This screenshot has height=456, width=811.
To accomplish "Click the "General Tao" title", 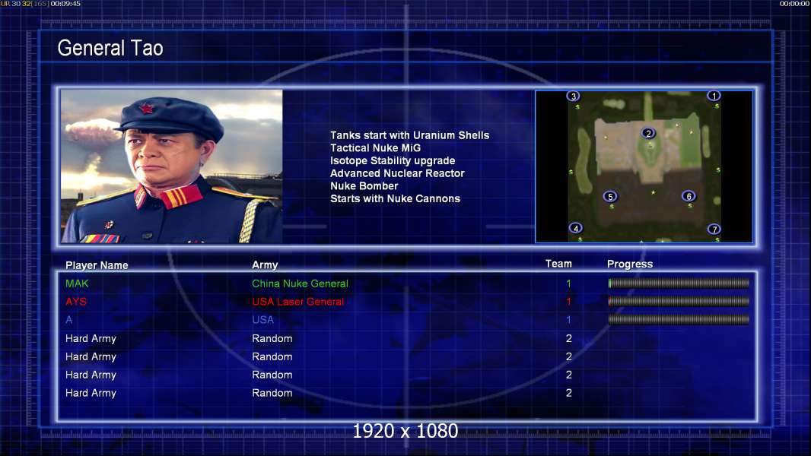I will [x=110, y=48].
